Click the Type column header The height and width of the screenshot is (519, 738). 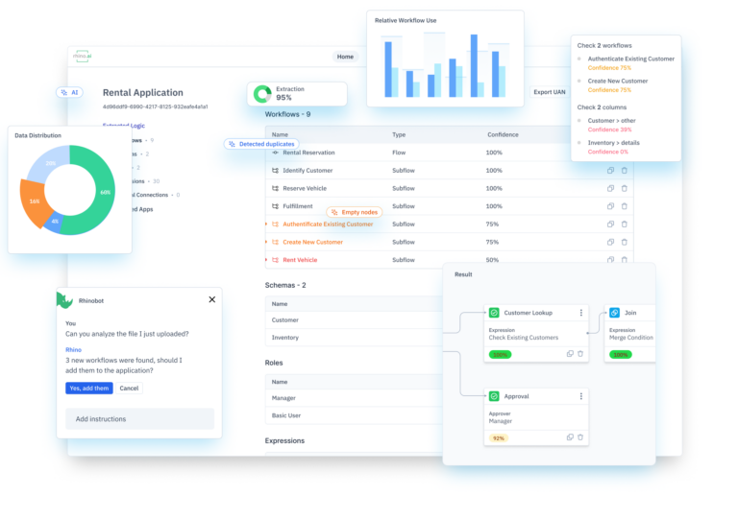pyautogui.click(x=399, y=135)
